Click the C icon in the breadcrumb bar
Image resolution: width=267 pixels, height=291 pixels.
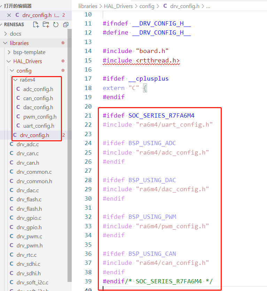pos(165,6)
